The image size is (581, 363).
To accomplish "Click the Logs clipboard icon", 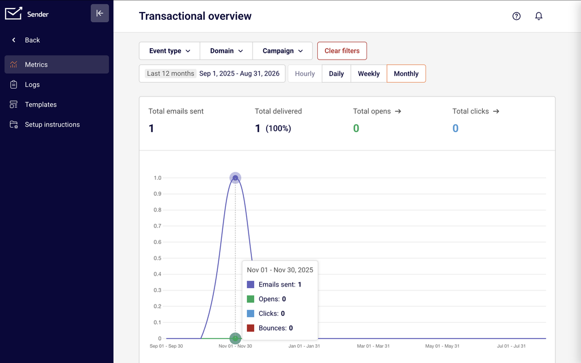I will click(14, 85).
